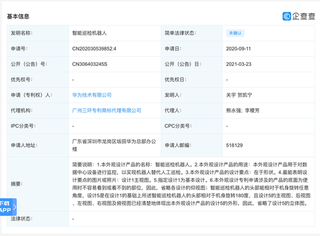Click the 发明人 label cell
Screen dimensions: 320x236
pyautogui.click(x=192, y=95)
